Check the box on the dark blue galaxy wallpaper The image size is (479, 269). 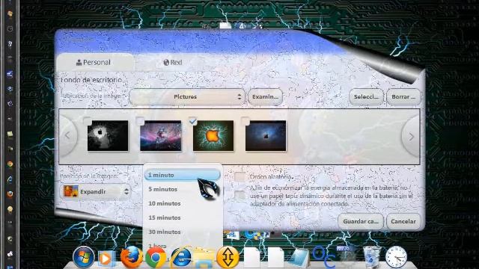245,121
